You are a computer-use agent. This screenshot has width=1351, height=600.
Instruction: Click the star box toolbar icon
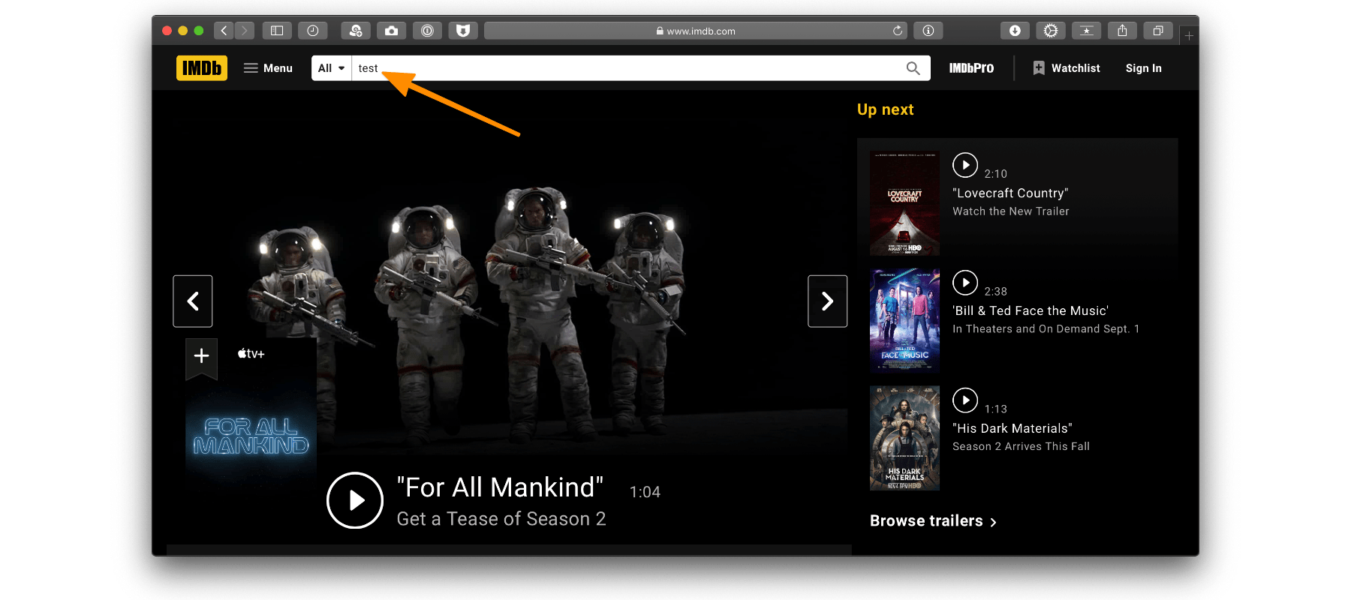tap(1086, 31)
